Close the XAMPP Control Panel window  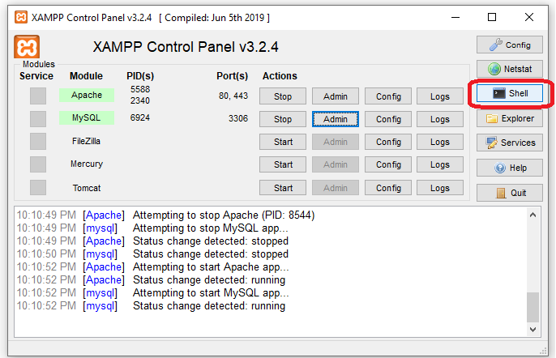tap(529, 17)
